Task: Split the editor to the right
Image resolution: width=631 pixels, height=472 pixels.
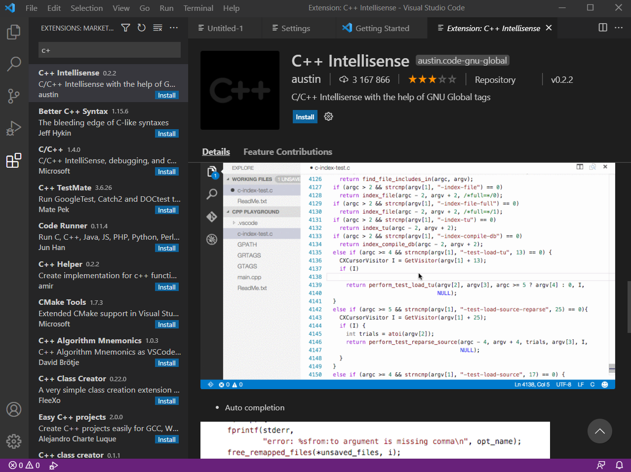Action: pyautogui.click(x=603, y=28)
